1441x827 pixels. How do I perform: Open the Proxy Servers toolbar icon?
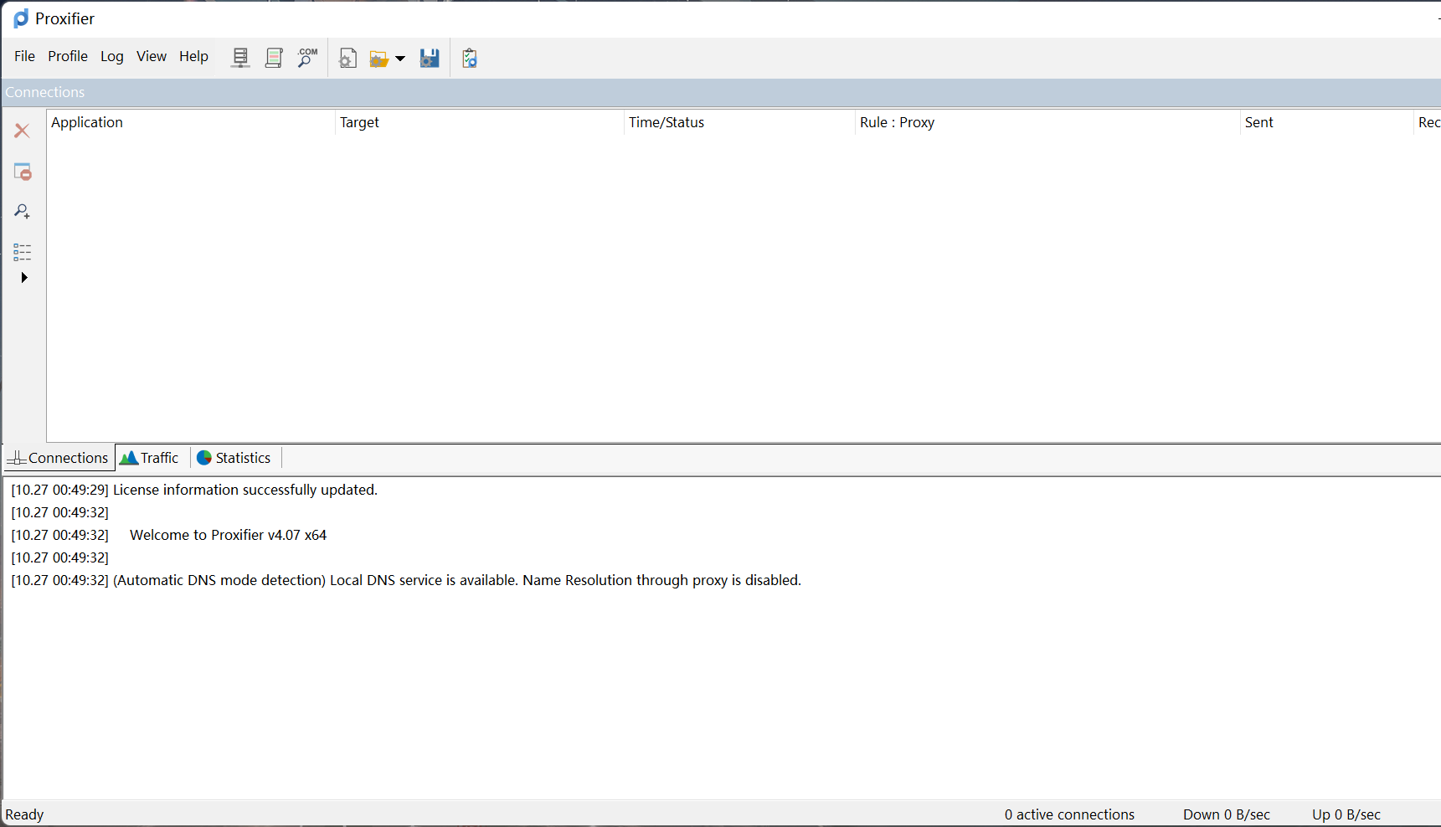coord(240,58)
